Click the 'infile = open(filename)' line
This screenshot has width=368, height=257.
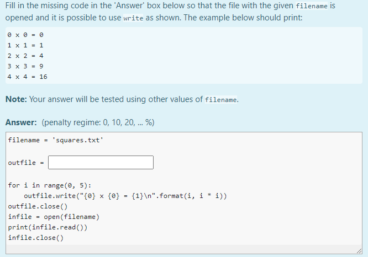pos(54,217)
